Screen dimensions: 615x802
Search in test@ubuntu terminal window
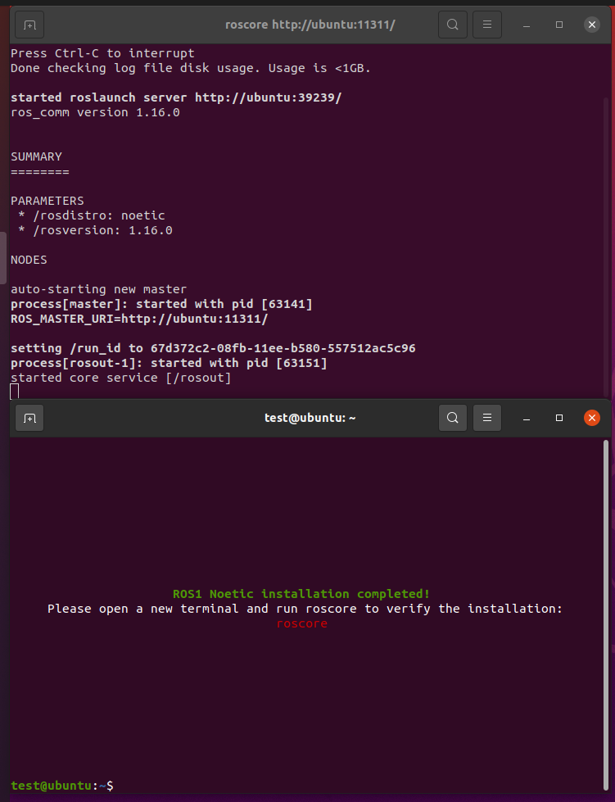(452, 418)
